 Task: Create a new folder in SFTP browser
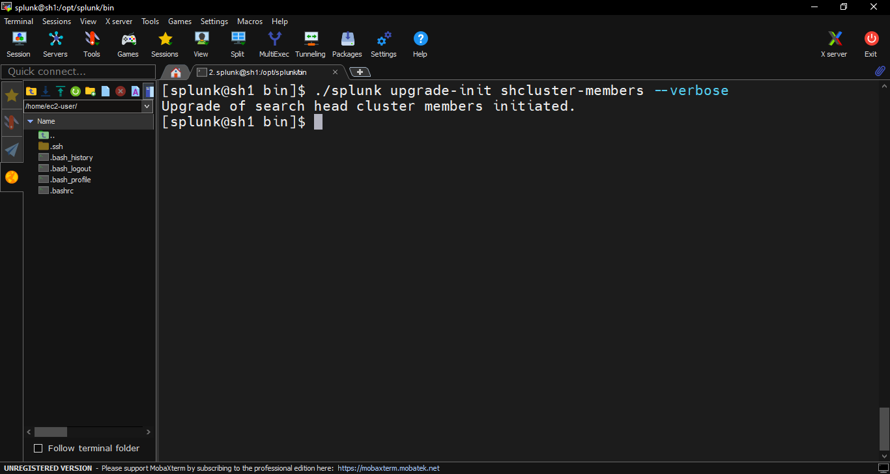(x=91, y=91)
